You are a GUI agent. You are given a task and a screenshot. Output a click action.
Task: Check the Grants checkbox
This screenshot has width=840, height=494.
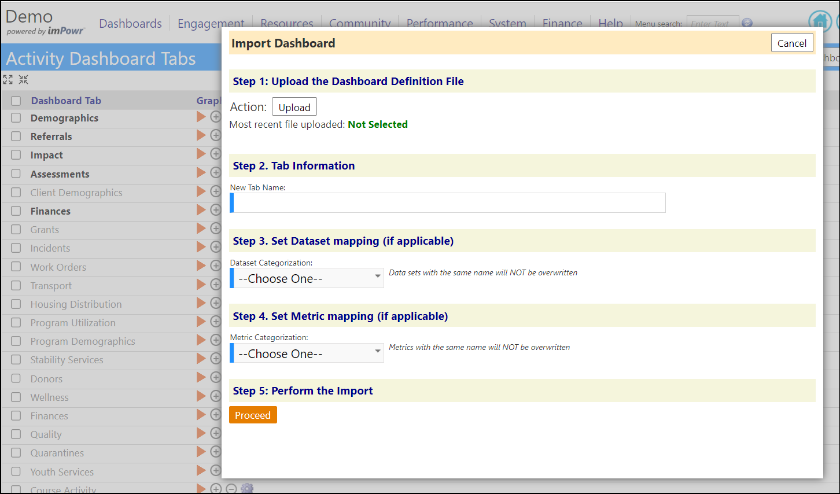coord(16,230)
